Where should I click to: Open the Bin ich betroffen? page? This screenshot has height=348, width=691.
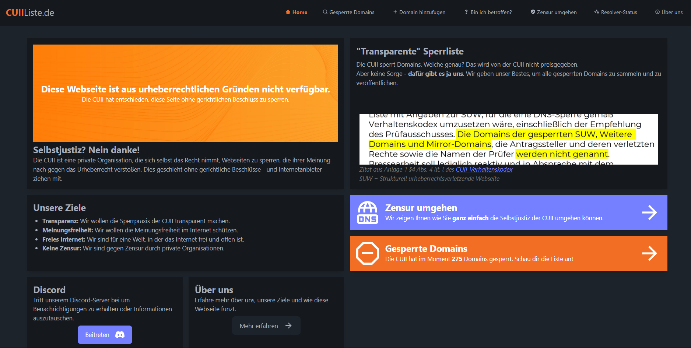(x=491, y=12)
